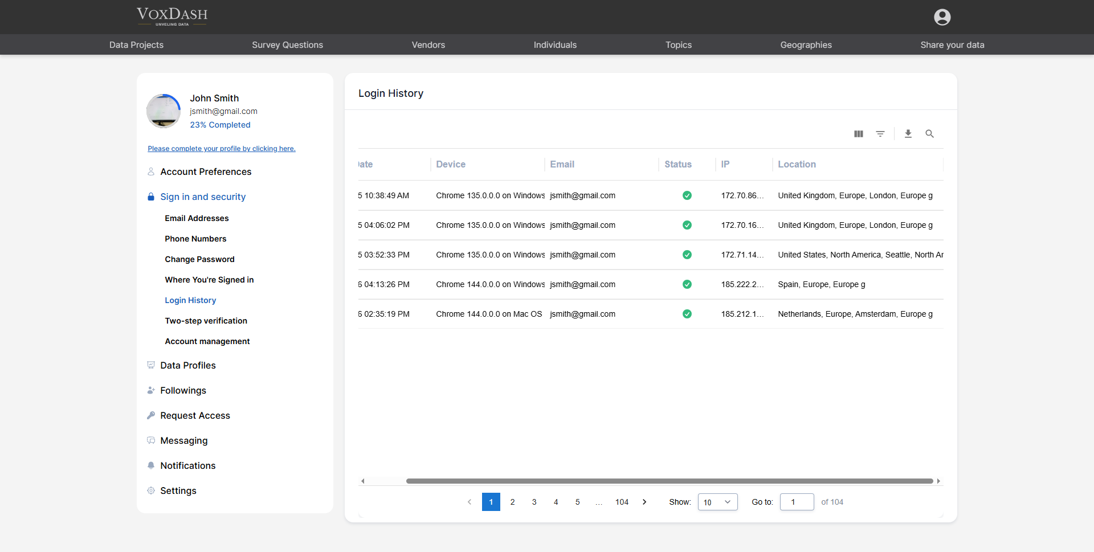Image resolution: width=1094 pixels, height=552 pixels.
Task: Click the lock icon beside Sign in and security
Action: [x=151, y=197]
